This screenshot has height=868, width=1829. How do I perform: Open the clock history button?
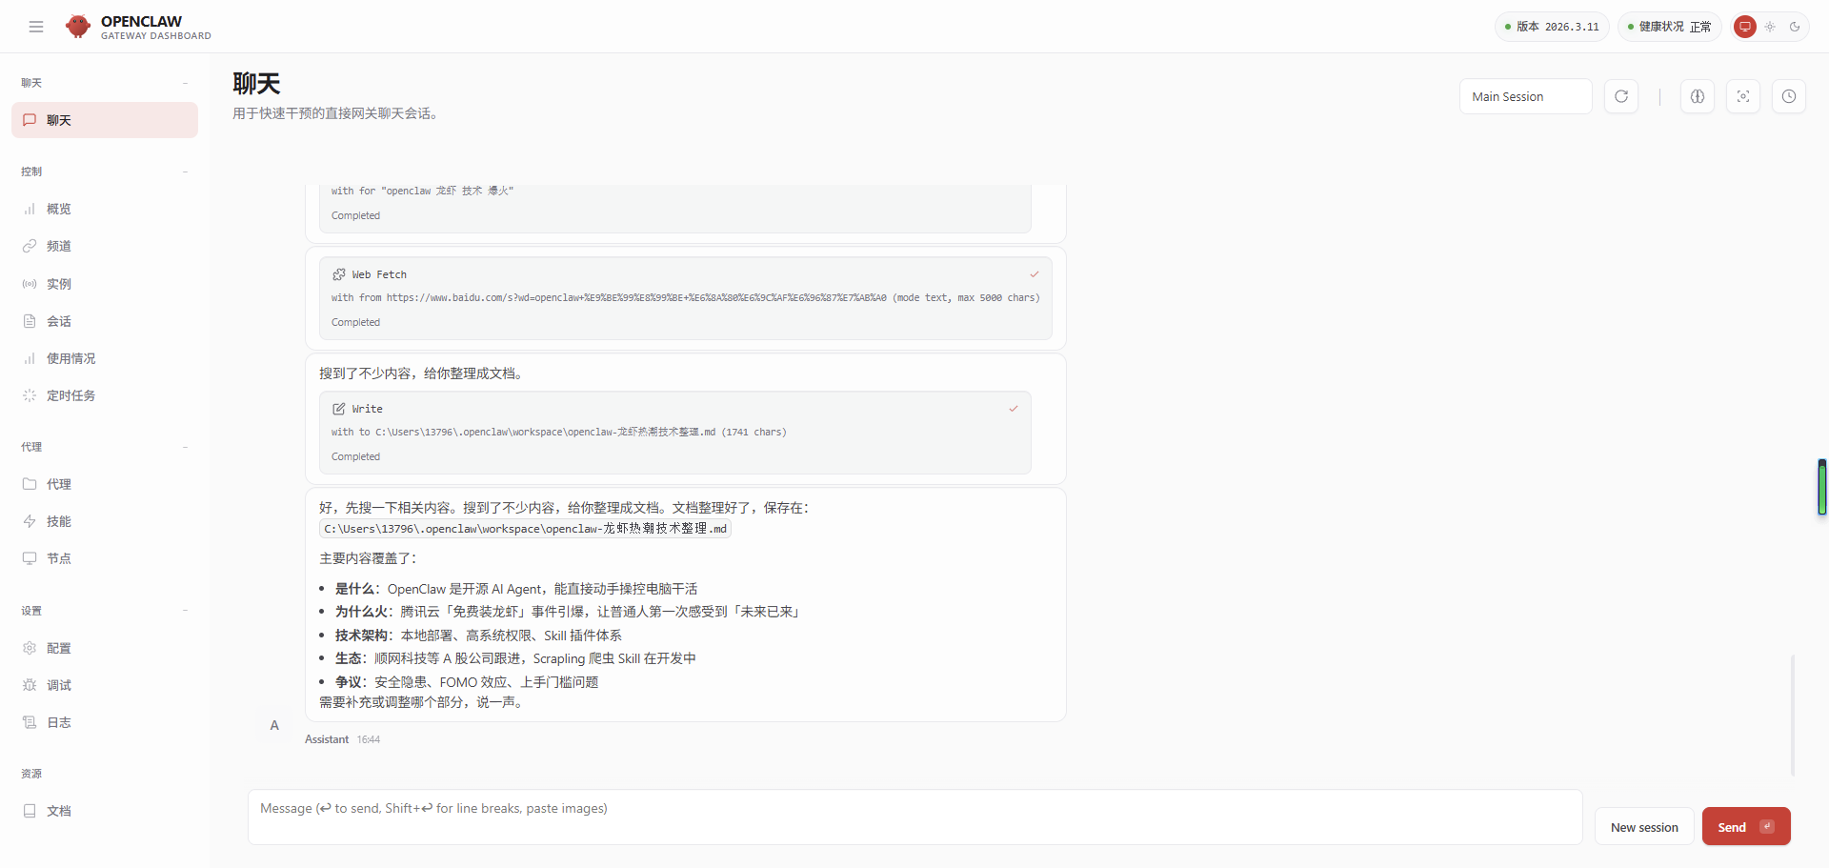1789,96
